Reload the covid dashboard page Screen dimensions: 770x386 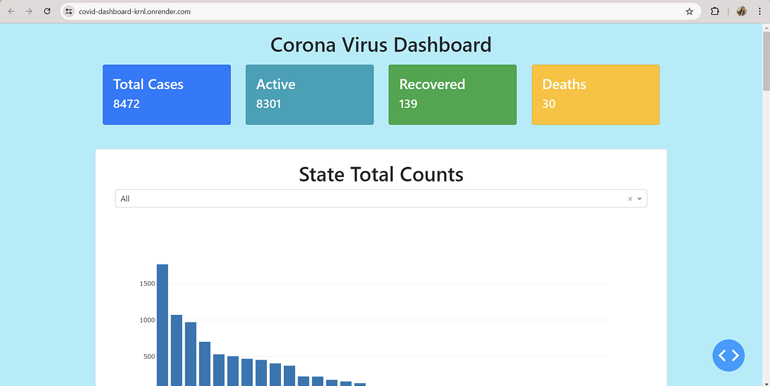(x=46, y=11)
